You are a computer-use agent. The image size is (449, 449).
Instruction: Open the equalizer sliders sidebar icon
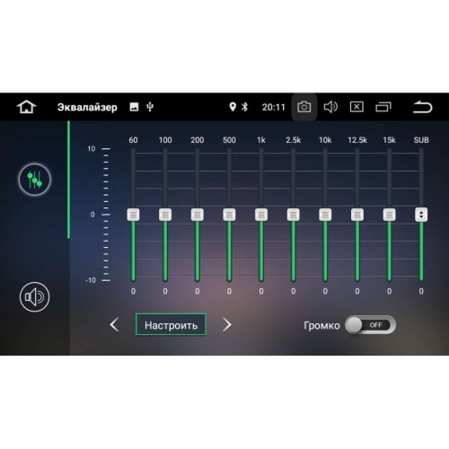coord(35,180)
